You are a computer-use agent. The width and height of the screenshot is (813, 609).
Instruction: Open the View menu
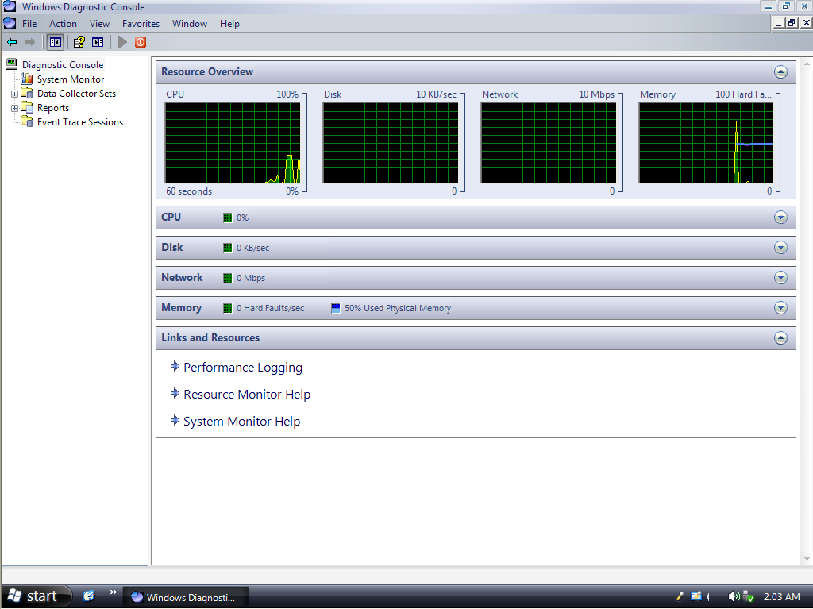(x=99, y=24)
